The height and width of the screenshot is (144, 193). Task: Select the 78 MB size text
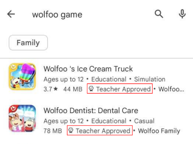[x=53, y=131]
